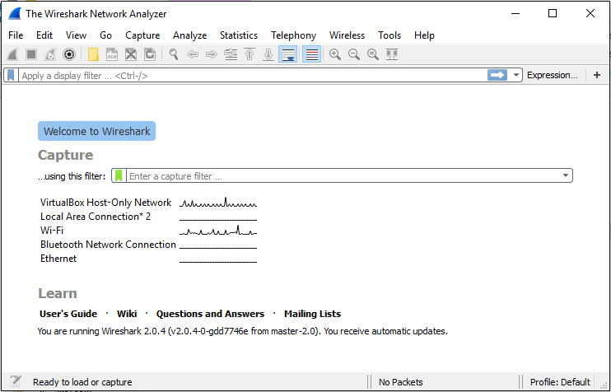This screenshot has width=611, height=392.
Task: Click the Zoom in toolbar icon
Action: pos(335,54)
